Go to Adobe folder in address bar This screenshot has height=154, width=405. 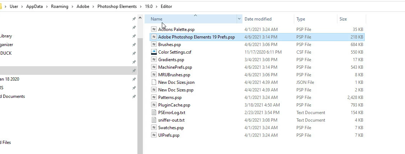tap(83, 6)
